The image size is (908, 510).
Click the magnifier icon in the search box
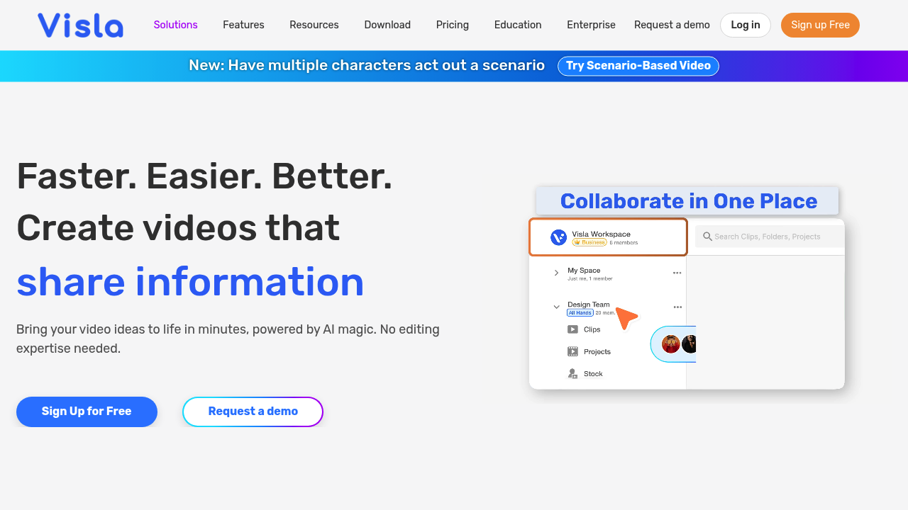tap(707, 237)
